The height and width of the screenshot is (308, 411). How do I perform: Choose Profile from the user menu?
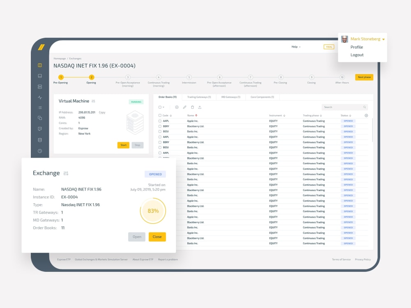coord(357,47)
